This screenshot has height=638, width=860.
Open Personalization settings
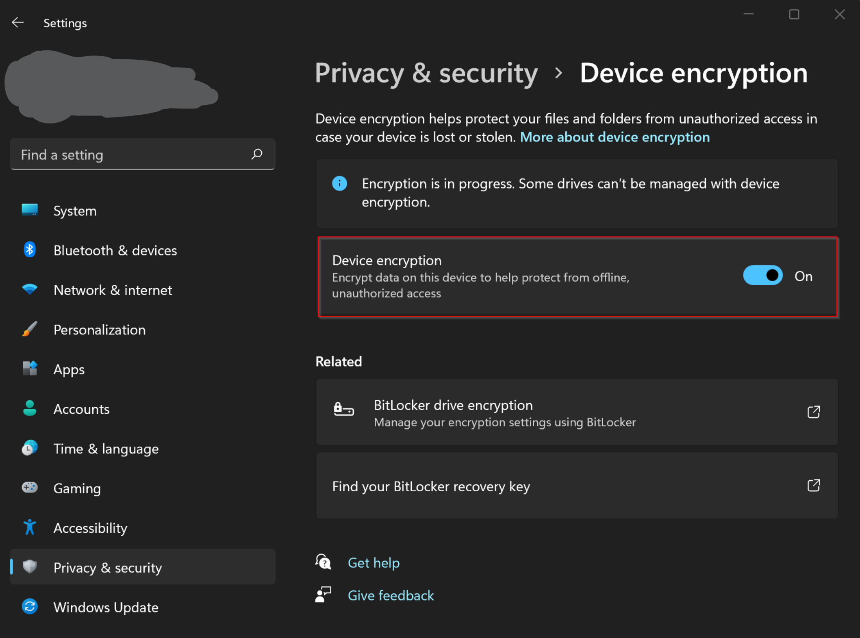143,329
